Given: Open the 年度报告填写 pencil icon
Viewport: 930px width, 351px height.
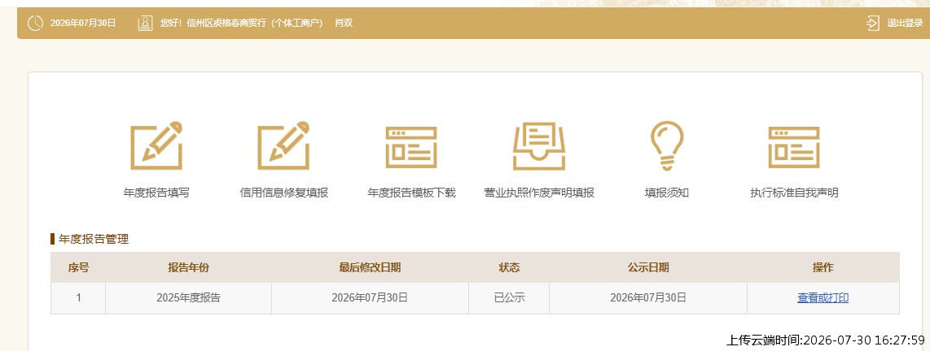Looking at the screenshot, I should pyautogui.click(x=156, y=145).
